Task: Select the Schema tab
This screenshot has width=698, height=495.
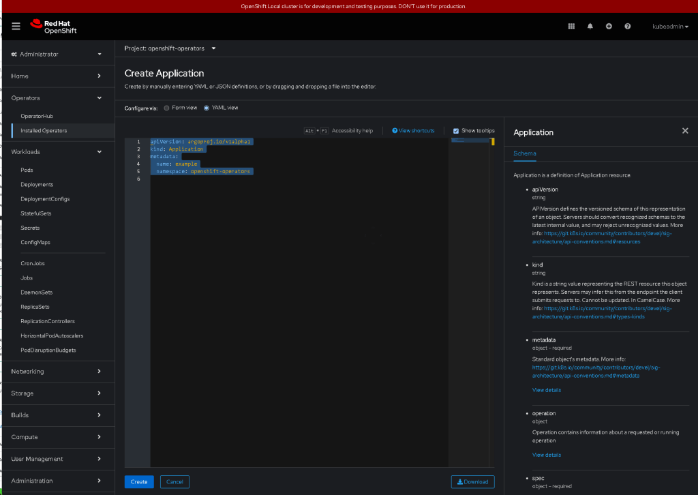Action: [x=525, y=153]
